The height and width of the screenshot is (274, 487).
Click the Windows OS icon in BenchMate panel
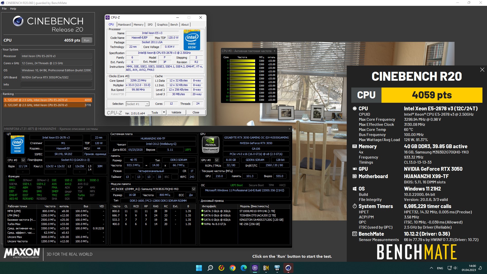[x=355, y=189]
